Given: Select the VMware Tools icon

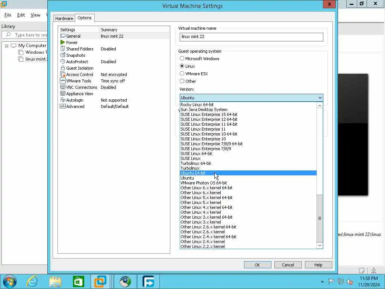Looking at the screenshot, I should tap(63, 81).
